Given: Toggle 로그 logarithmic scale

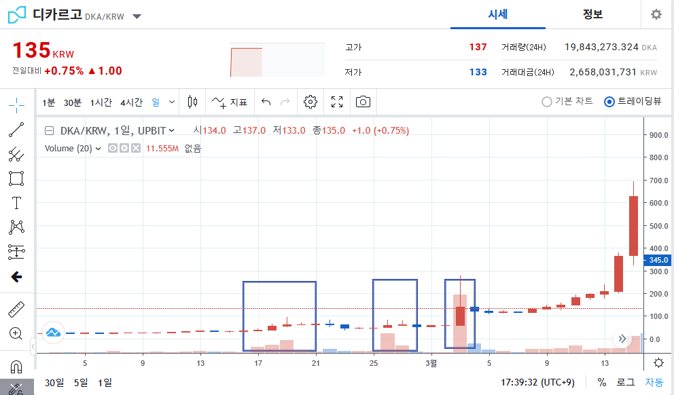Looking at the screenshot, I should coord(626,382).
